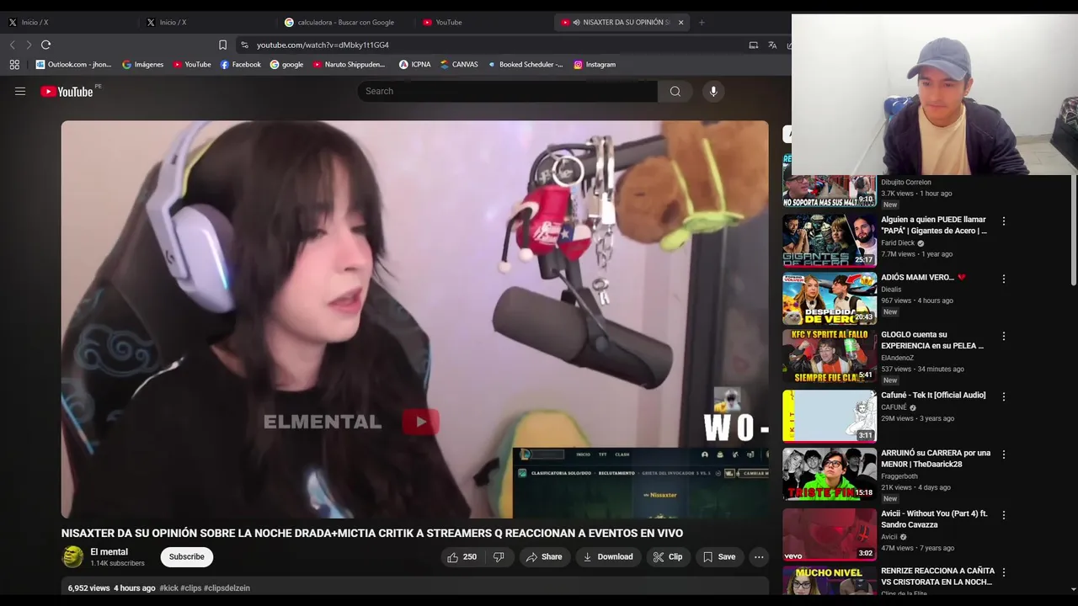Screen dimensions: 1078x606
Task: Open the Naruto Shippuden bookmark
Action: point(349,64)
